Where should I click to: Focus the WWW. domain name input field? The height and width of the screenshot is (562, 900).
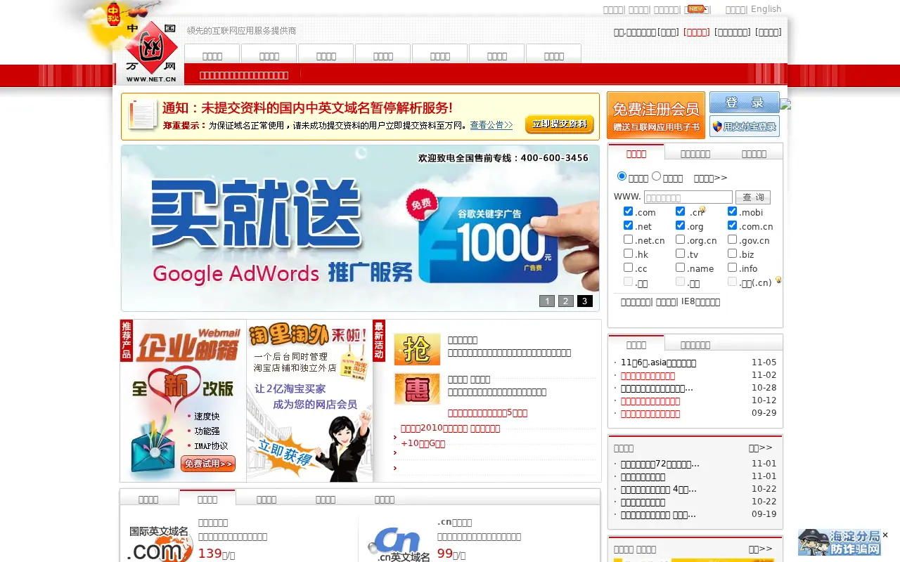[688, 197]
